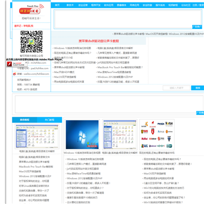
Task: Open 'Windows 10系统怎样取消任务视图' in headline list
Action: coord(73,48)
